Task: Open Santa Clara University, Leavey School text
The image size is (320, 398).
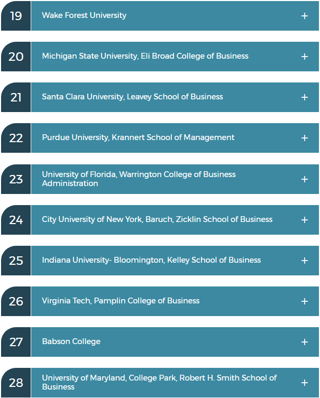Action: 132,97
